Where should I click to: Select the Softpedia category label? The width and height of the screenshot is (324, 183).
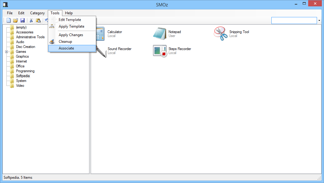tap(23, 76)
